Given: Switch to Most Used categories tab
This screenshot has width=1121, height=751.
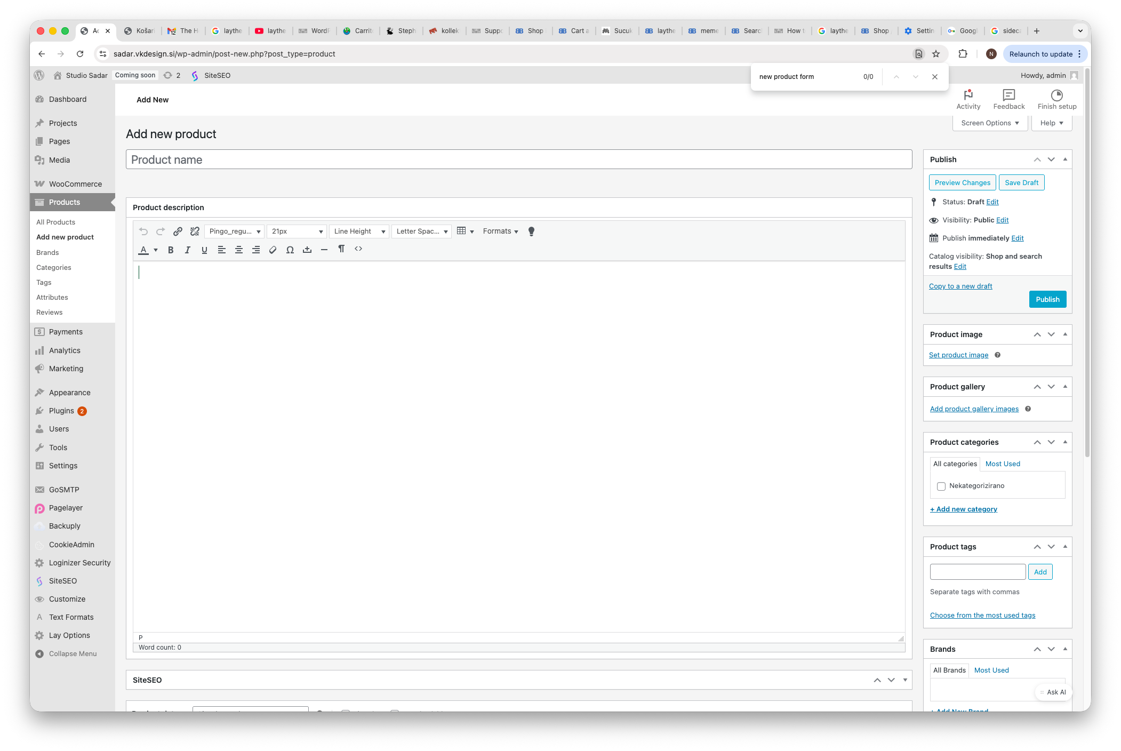Looking at the screenshot, I should pos(1003,464).
